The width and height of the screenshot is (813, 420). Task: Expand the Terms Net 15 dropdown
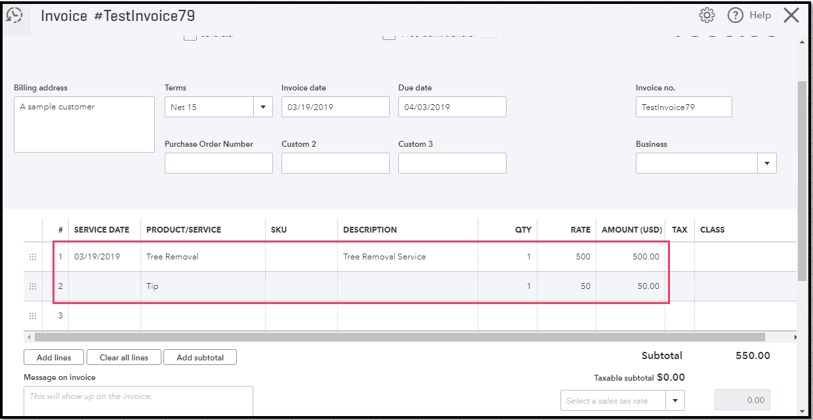263,107
